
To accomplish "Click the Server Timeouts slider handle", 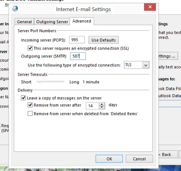I will pos(40,82).
